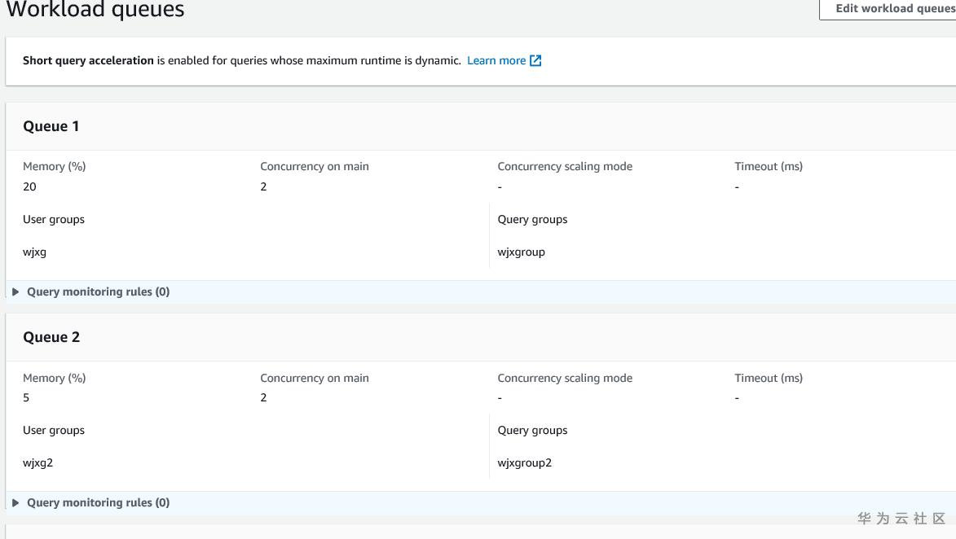956x539 pixels.
Task: Click Queue 2 memory value 5
Action: click(x=26, y=397)
